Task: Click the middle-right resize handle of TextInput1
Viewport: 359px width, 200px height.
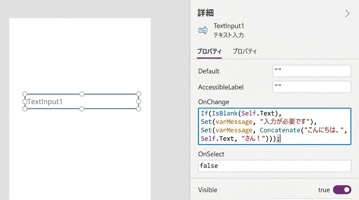Action: (x=139, y=102)
